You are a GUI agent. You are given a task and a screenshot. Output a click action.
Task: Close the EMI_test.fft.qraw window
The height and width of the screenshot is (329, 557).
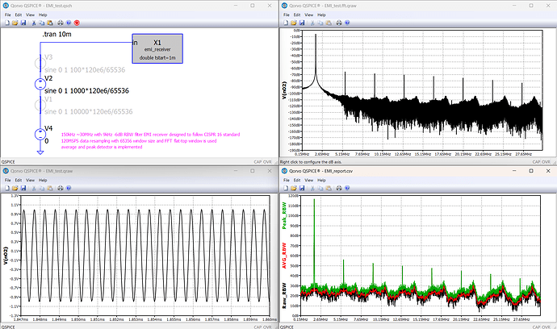pyautogui.click(x=548, y=6)
